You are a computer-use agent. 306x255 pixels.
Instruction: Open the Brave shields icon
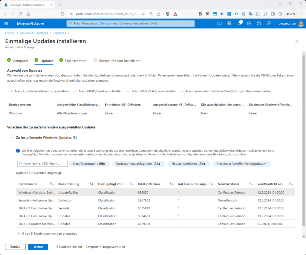[x=168, y=14]
